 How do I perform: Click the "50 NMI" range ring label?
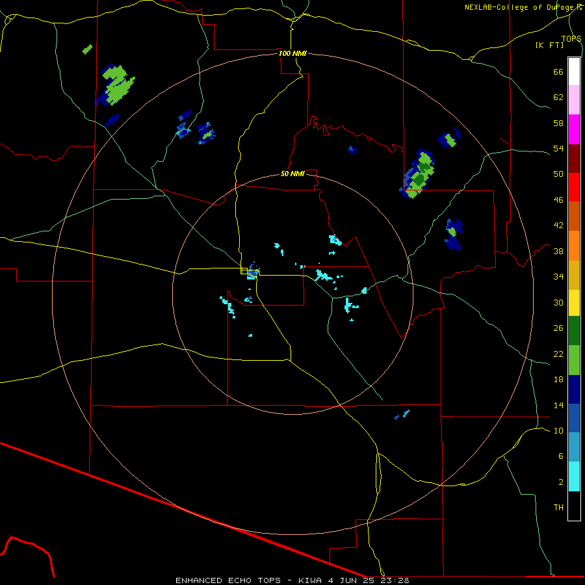click(x=292, y=174)
